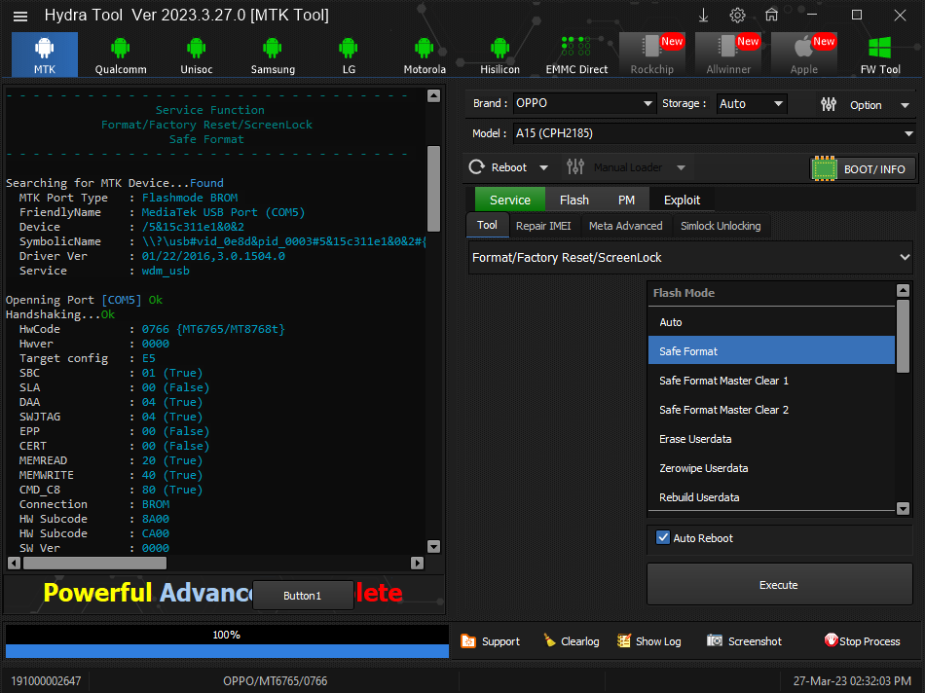The image size is (925, 693).
Task: Toggle the Auto Reboot checkbox
Action: 663,537
